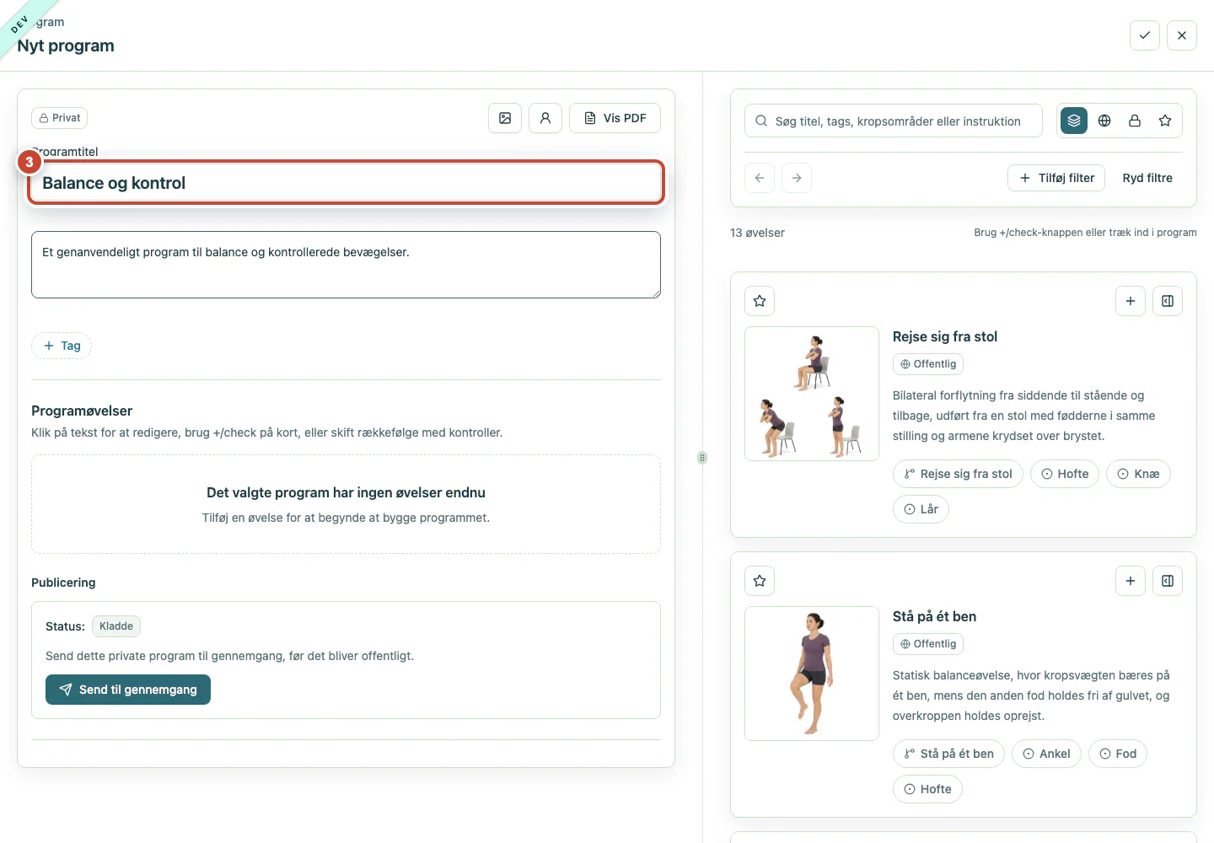Screen dimensions: 1214x843
Task: Add a tag with the Tag button
Action: tap(62, 346)
